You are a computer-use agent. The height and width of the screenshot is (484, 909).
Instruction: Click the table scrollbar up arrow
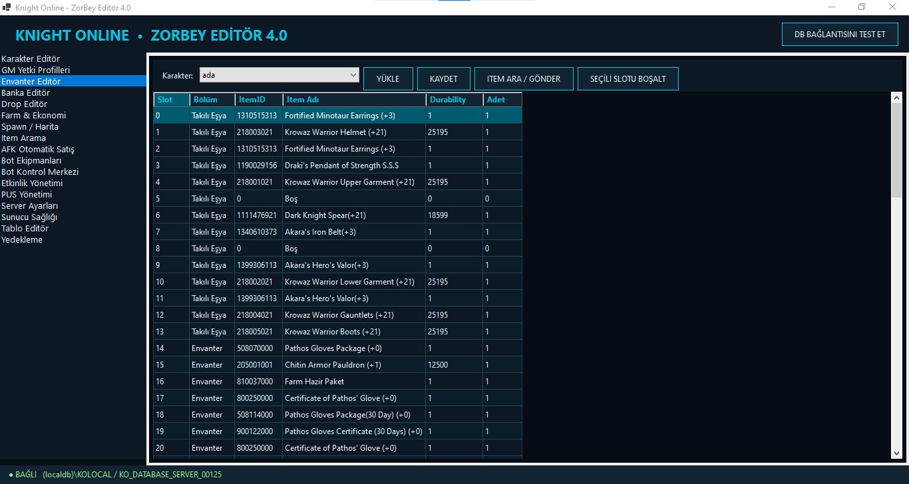(896, 98)
